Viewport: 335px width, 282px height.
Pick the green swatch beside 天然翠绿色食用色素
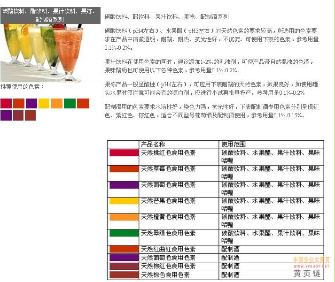click(x=124, y=233)
